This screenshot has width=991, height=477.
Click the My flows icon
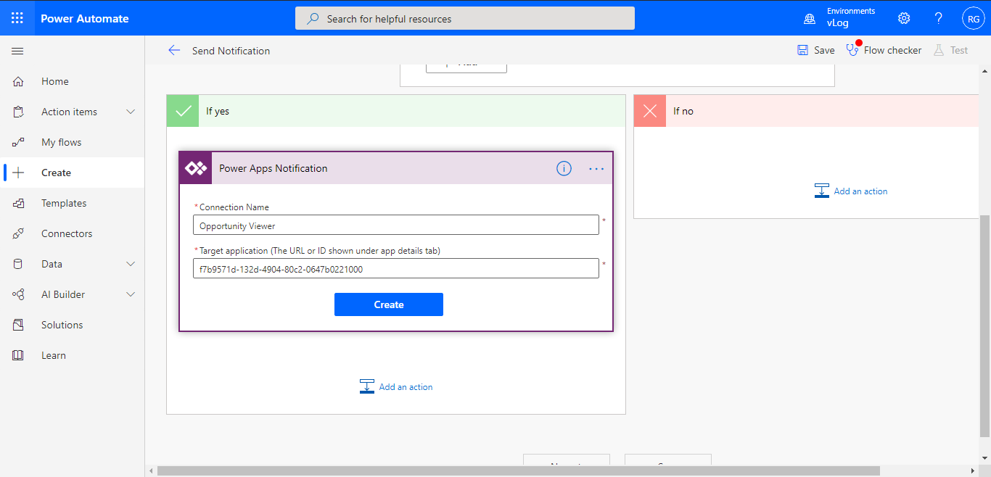(19, 142)
